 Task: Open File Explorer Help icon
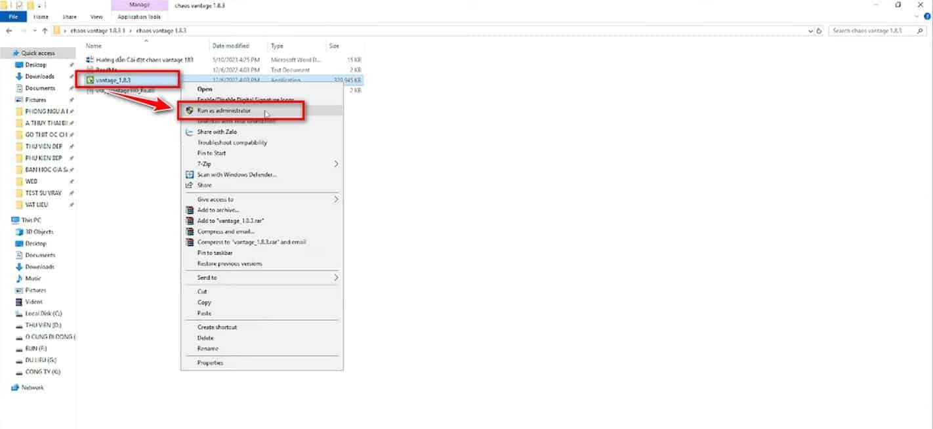click(x=926, y=16)
